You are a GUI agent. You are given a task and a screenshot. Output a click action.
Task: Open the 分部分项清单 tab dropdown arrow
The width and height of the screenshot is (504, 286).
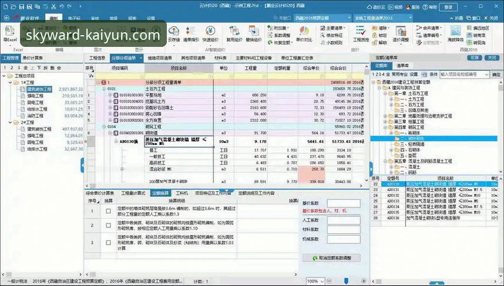coord(141,58)
